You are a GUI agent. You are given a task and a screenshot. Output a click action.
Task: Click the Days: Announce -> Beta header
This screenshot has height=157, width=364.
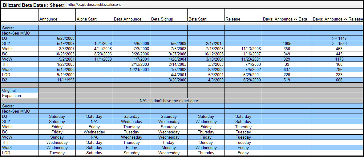(x=285, y=19)
